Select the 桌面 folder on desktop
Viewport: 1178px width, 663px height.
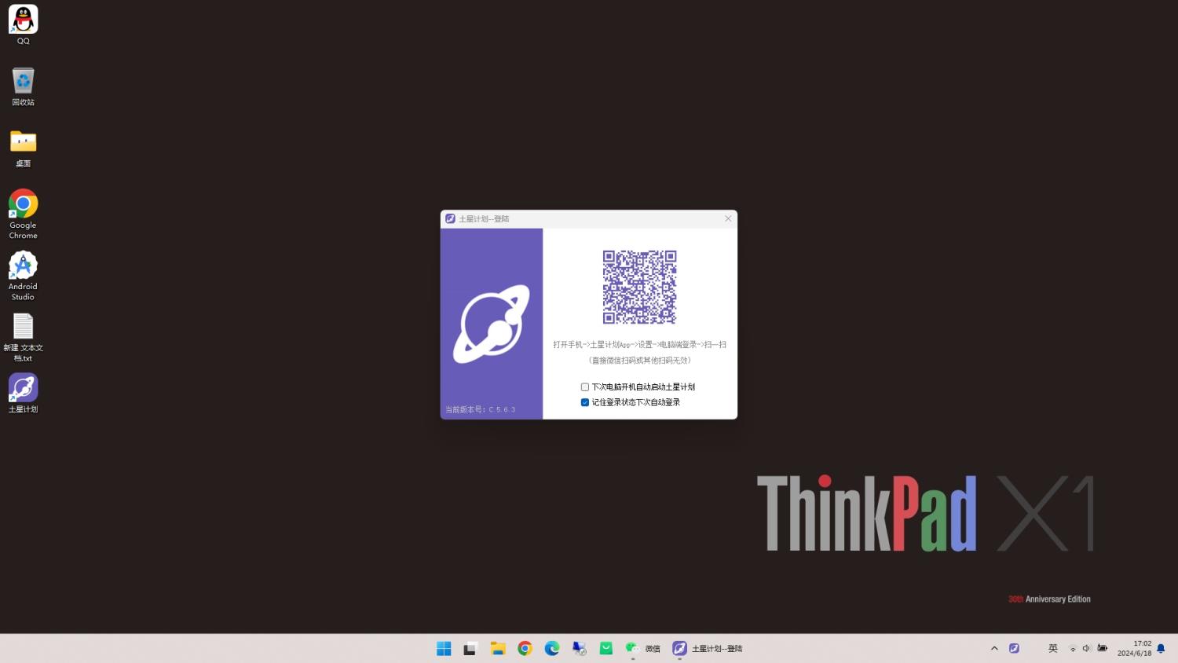point(23,142)
